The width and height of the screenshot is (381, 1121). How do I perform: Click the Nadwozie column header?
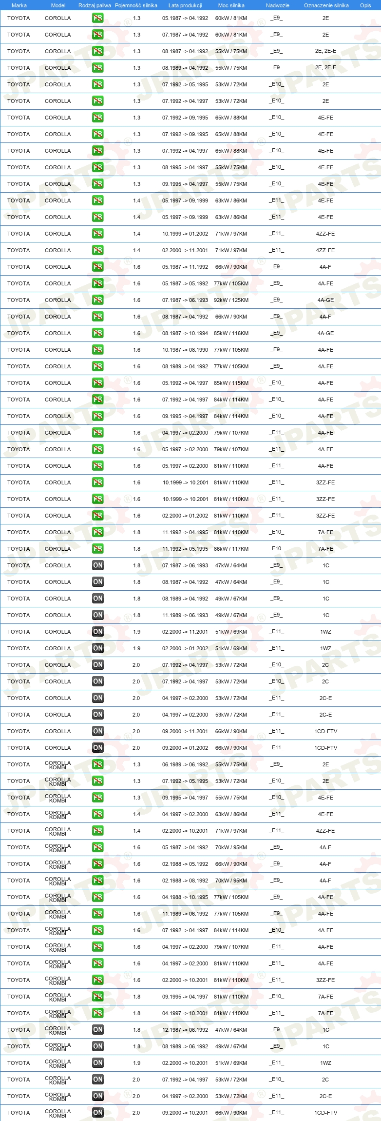coord(278,5)
